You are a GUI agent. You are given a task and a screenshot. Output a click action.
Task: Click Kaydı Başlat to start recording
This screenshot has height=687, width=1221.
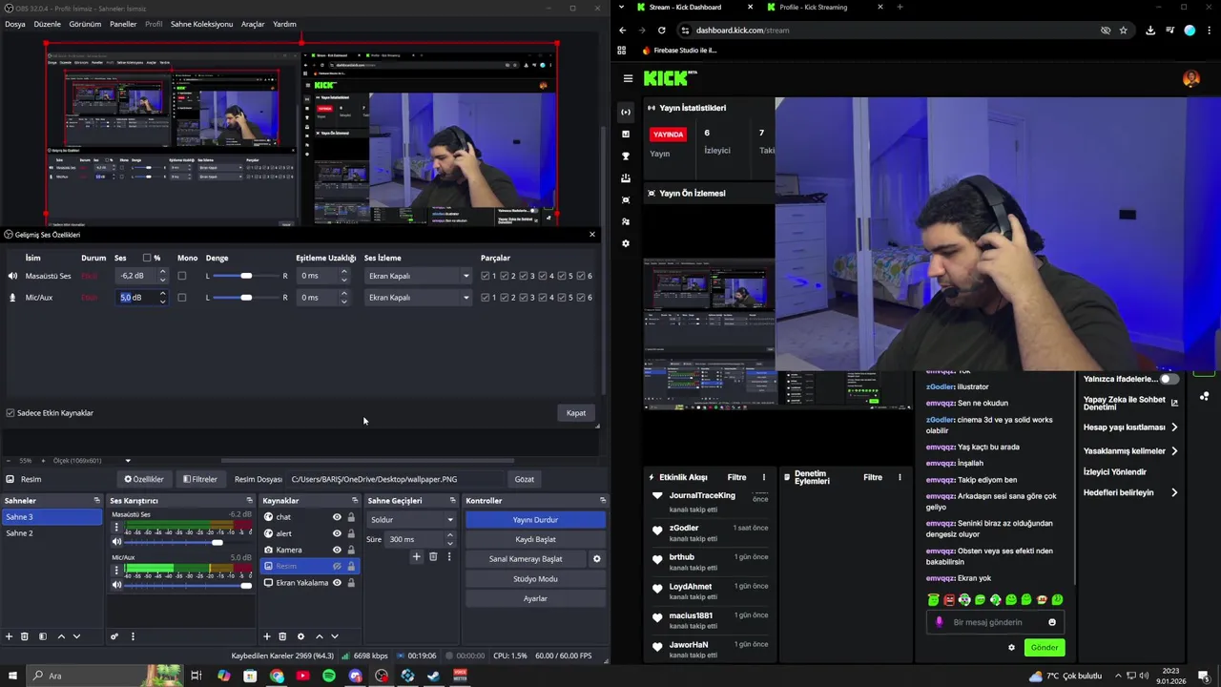535,539
